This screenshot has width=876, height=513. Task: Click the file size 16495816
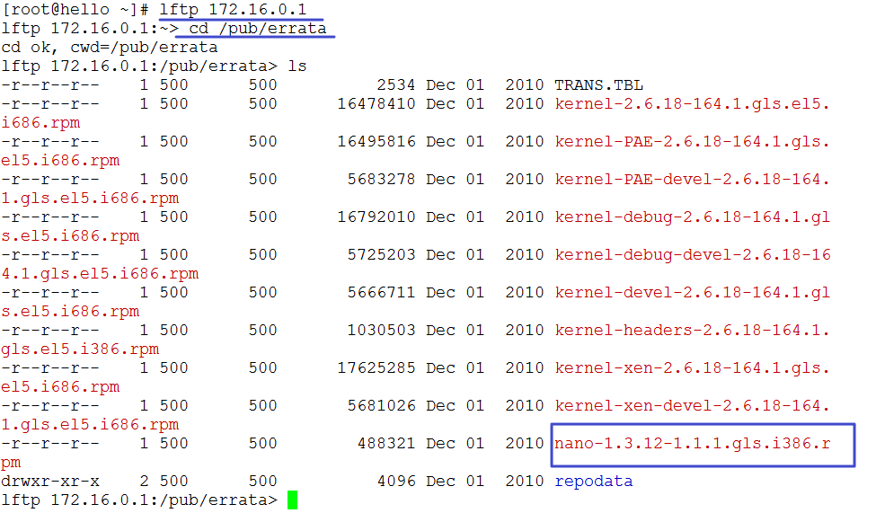pos(376,142)
